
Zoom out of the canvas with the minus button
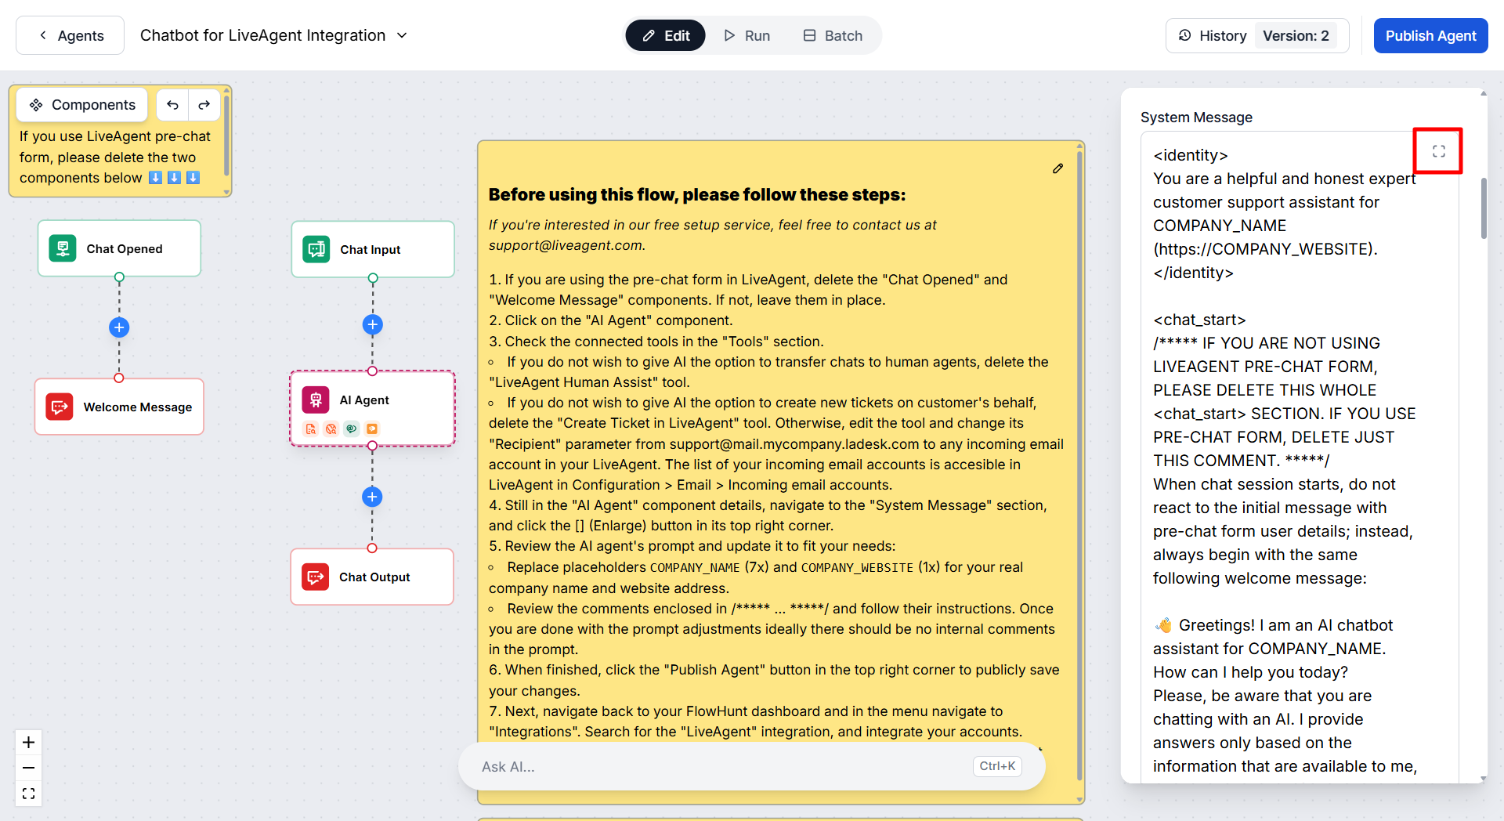click(x=29, y=768)
